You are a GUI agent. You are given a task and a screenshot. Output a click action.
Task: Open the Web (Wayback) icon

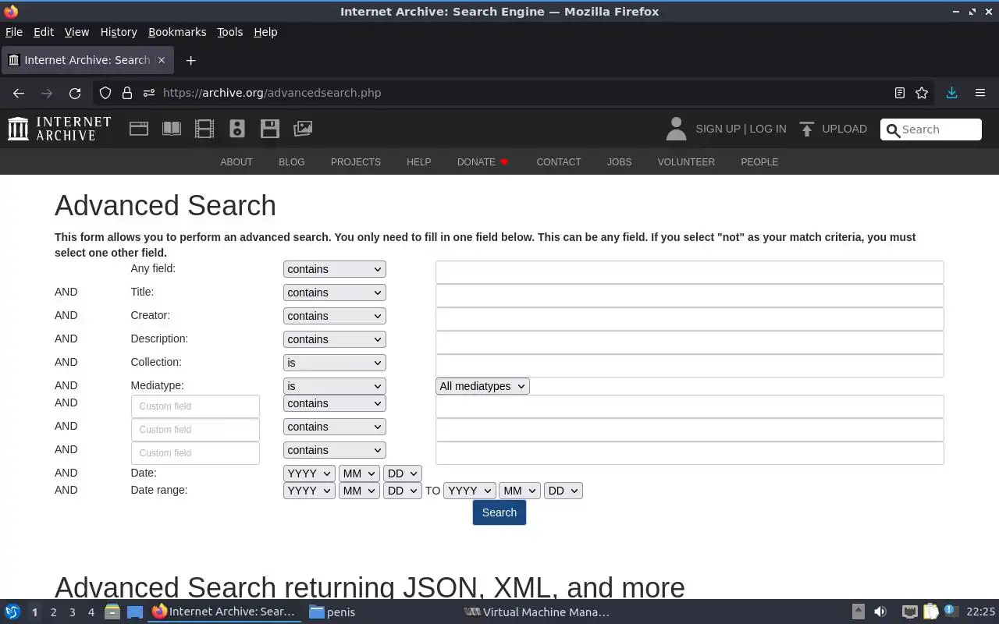tap(139, 129)
